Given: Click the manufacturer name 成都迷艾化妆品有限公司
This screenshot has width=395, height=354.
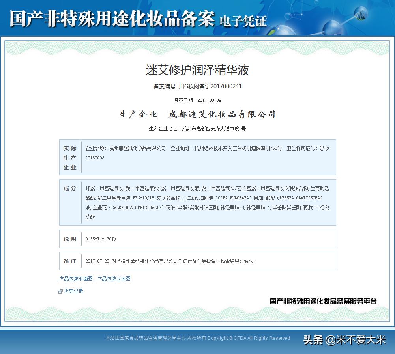Looking at the screenshot, I should [221, 114].
